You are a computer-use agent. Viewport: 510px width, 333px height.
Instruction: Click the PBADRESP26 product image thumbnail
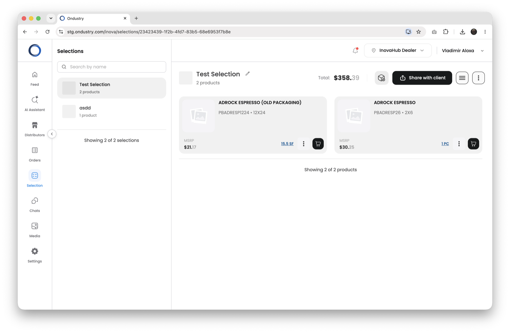(354, 116)
